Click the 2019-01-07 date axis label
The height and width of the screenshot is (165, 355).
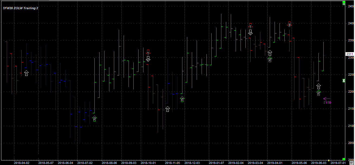coord(216,163)
